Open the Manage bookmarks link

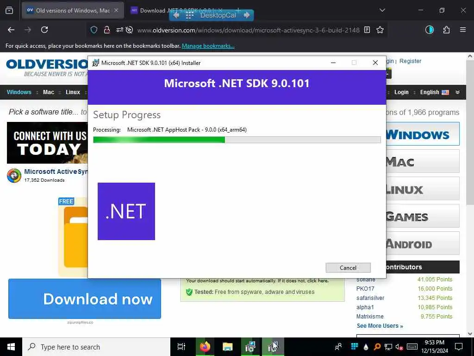(x=208, y=46)
